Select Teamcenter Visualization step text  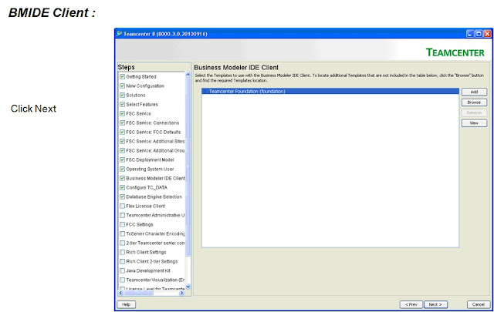(155, 280)
